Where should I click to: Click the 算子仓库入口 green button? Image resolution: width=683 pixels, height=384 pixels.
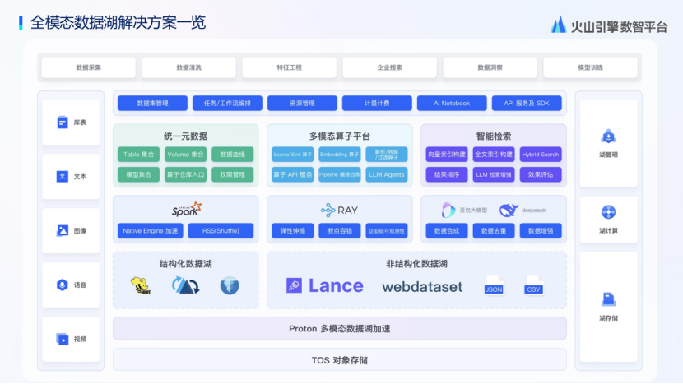[x=185, y=174]
